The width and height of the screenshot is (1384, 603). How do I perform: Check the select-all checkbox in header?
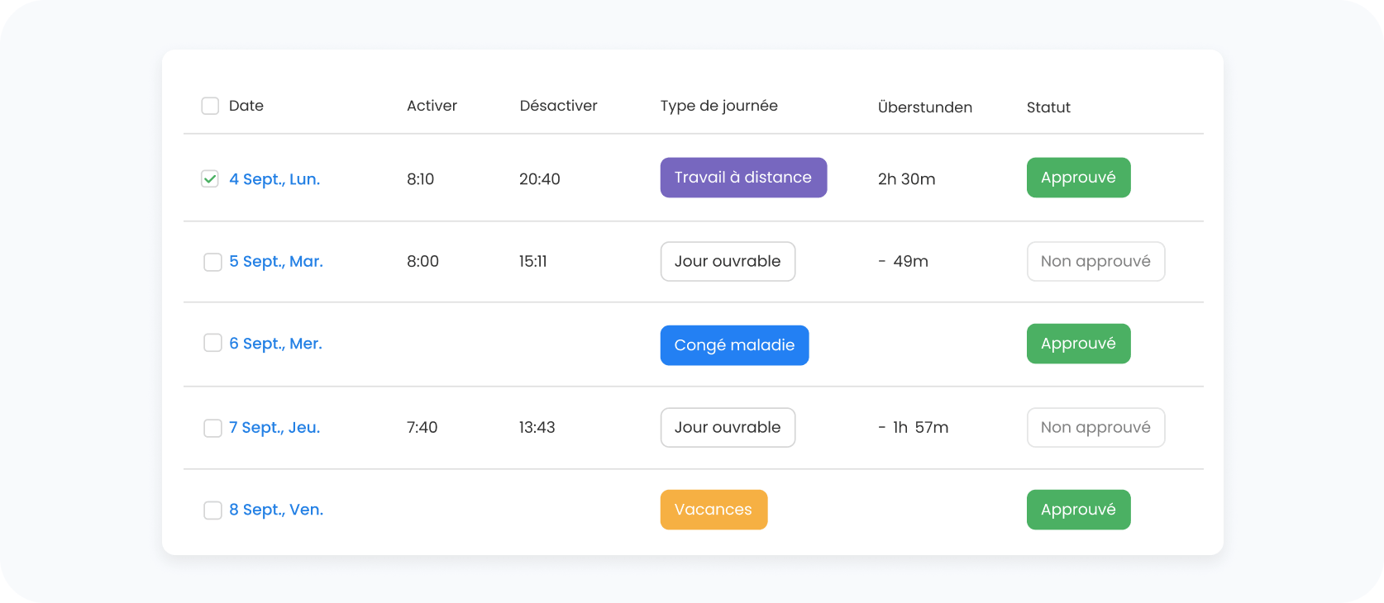coord(209,106)
